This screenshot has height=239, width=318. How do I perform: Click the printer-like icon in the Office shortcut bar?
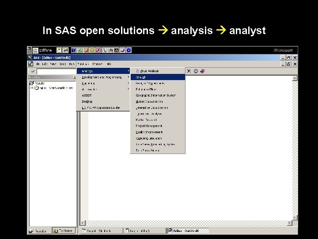coord(110,50)
